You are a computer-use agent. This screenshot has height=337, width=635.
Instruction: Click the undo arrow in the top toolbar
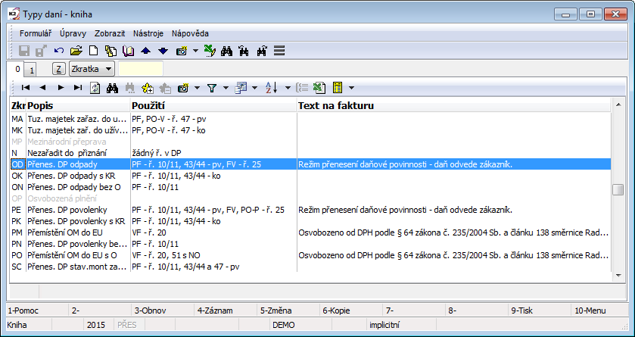click(x=59, y=51)
